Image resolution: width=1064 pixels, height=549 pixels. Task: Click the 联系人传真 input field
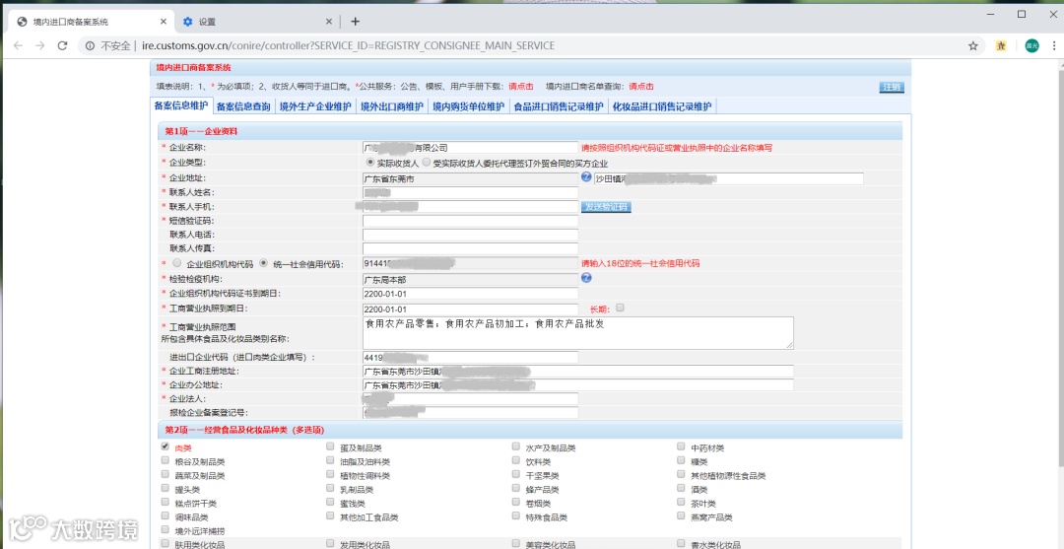coord(470,249)
